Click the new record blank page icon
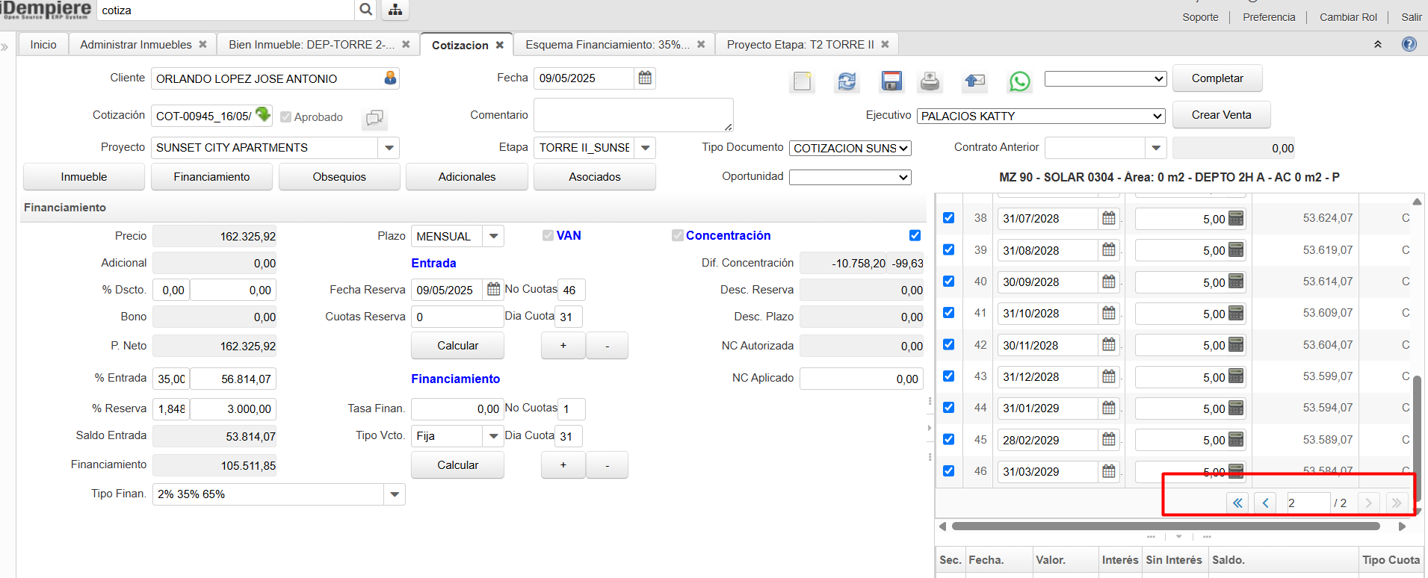 tap(803, 81)
